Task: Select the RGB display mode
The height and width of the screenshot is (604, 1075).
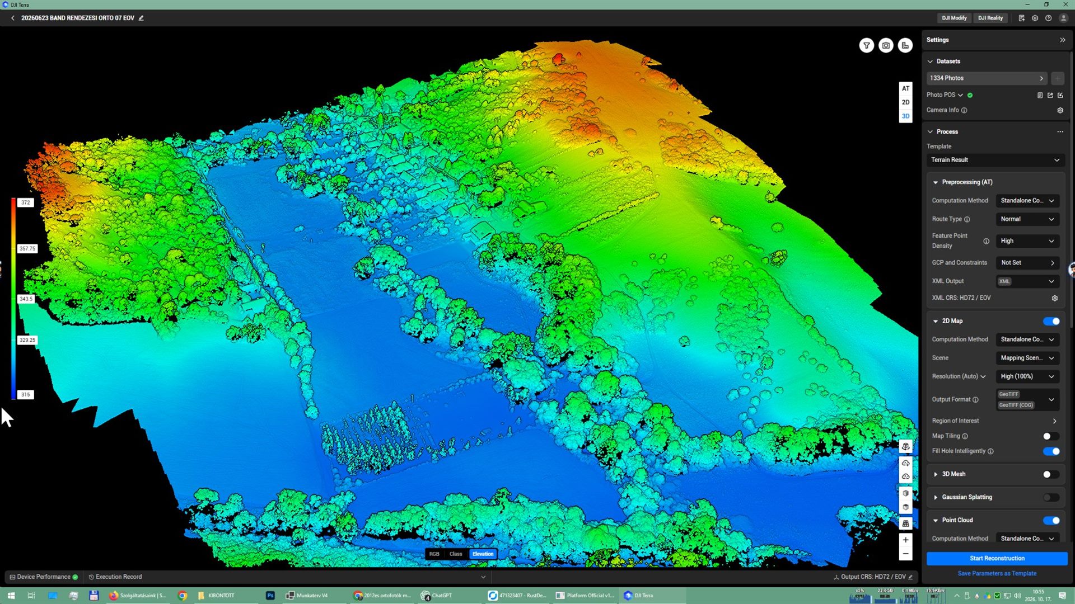Action: [x=434, y=554]
